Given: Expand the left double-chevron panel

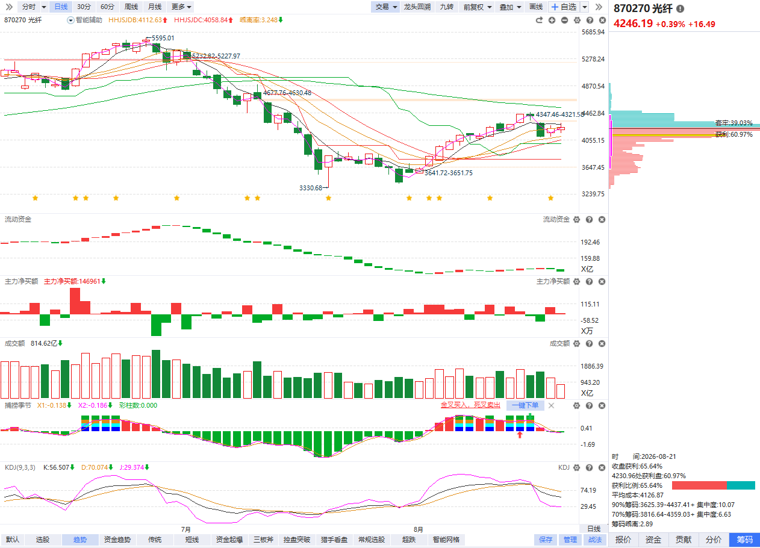Looking at the screenshot, I should (x=8, y=7).
